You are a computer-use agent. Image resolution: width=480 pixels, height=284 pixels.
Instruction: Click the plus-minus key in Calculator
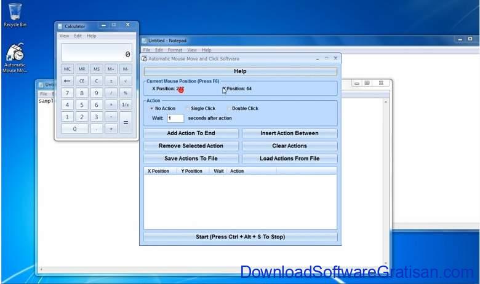(x=111, y=81)
